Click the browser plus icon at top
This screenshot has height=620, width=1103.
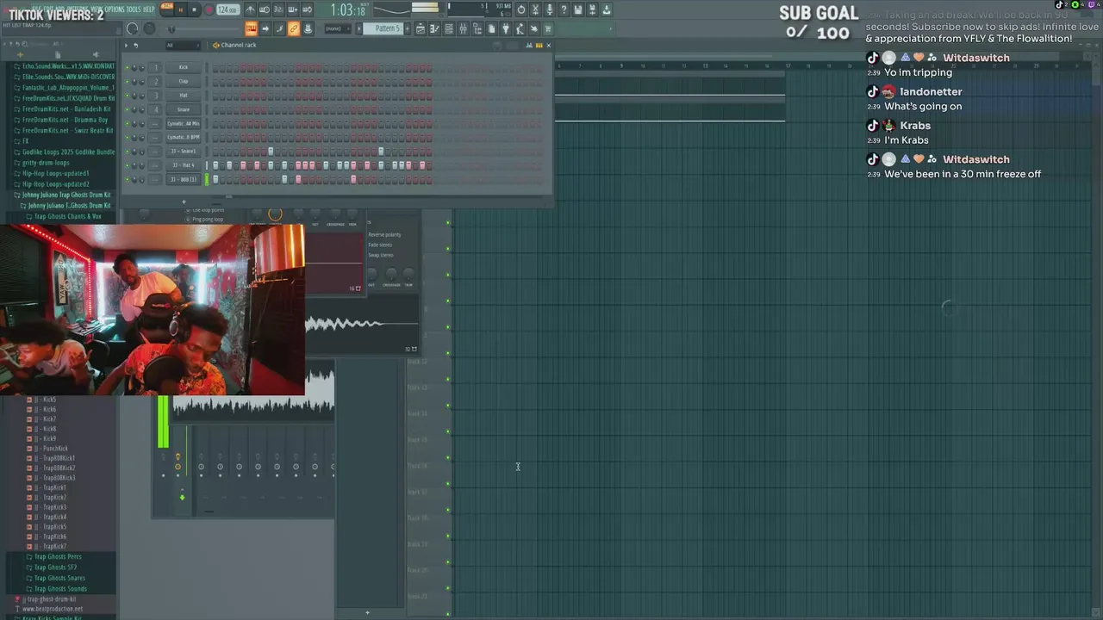(x=18, y=54)
